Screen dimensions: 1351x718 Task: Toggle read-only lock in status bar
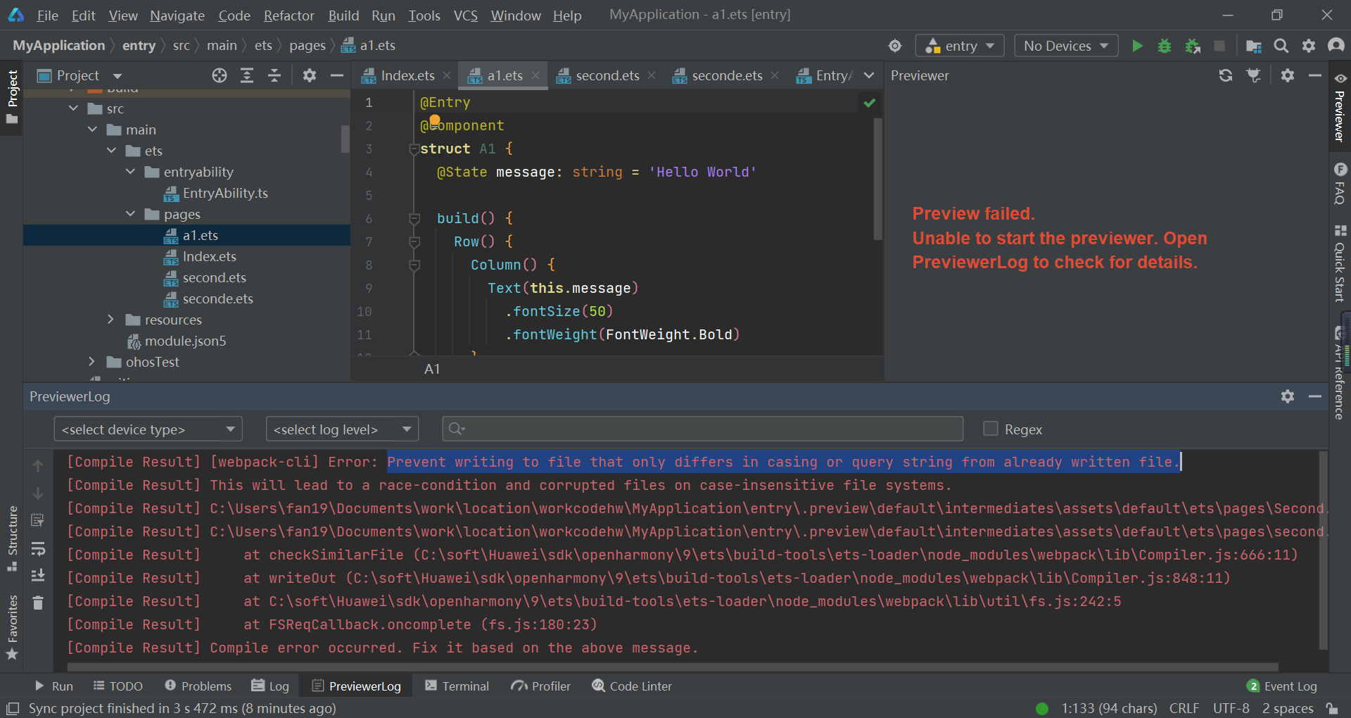click(1332, 708)
